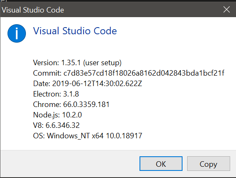Click the 'Electron: 3.1.8' line
Screen dimensions: 236x178
[56, 94]
